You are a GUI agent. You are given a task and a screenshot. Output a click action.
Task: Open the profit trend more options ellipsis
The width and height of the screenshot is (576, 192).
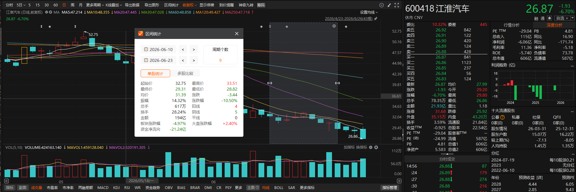click(x=572, y=66)
